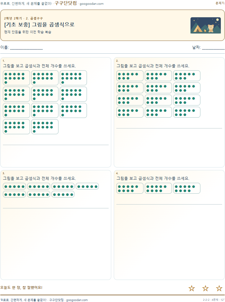
Task: Click the 구구단닷컴 brand title in the header
Action: point(66,3)
